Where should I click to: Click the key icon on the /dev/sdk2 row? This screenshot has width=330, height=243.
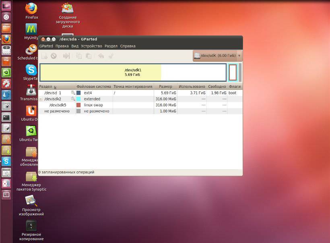click(73, 99)
